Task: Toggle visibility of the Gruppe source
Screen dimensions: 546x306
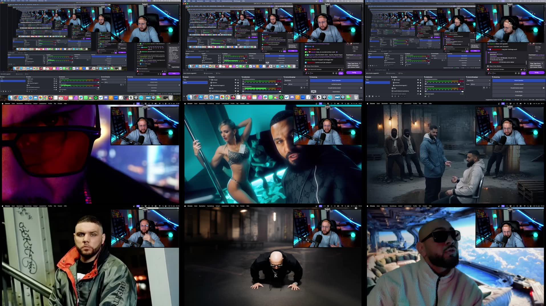Action: [x=236, y=80]
